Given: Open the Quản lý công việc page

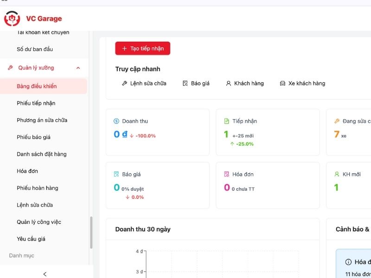Looking at the screenshot, I should 39,222.
